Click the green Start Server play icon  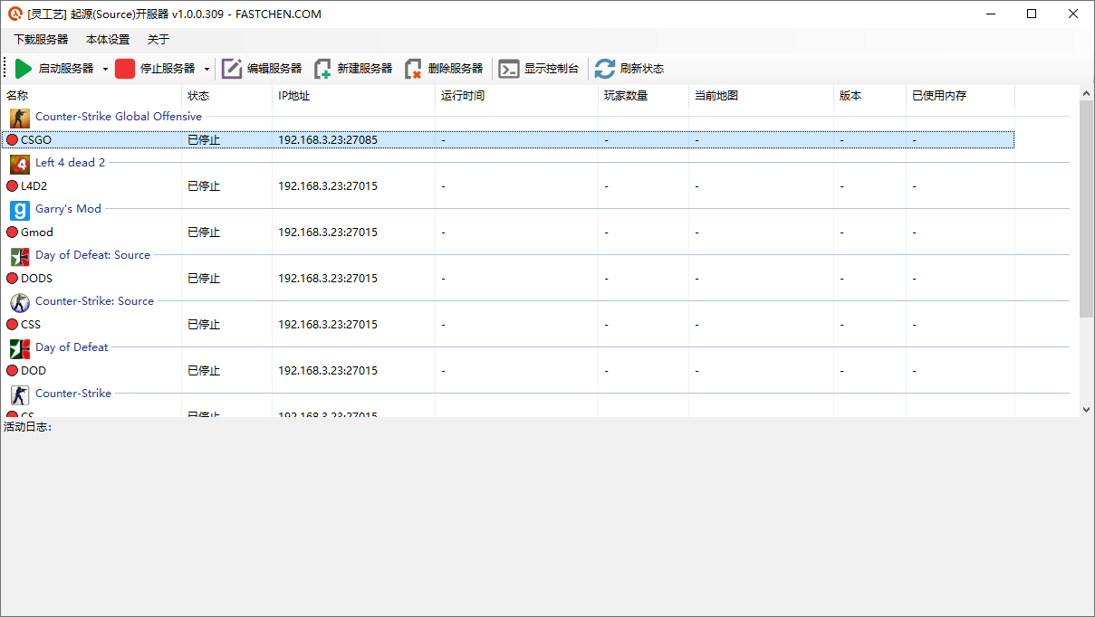click(24, 69)
